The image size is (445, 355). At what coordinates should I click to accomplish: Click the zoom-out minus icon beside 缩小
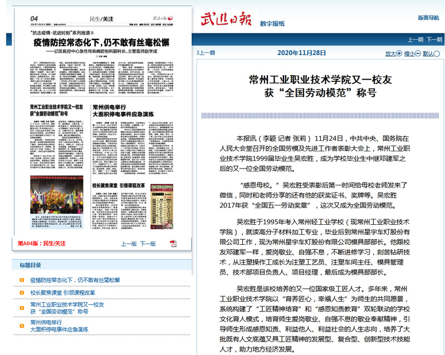click(x=418, y=53)
